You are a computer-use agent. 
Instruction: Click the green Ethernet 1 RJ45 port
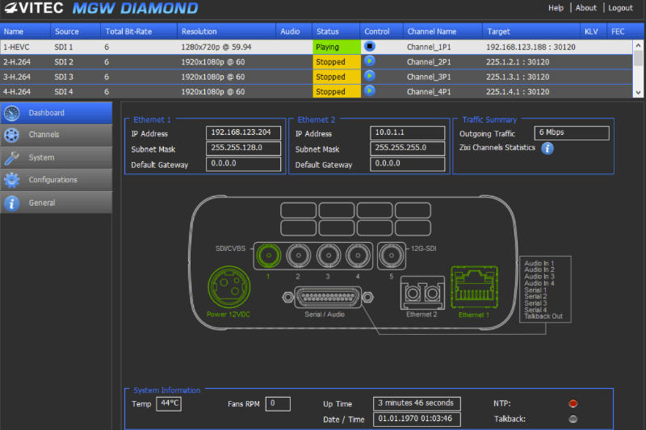point(475,287)
